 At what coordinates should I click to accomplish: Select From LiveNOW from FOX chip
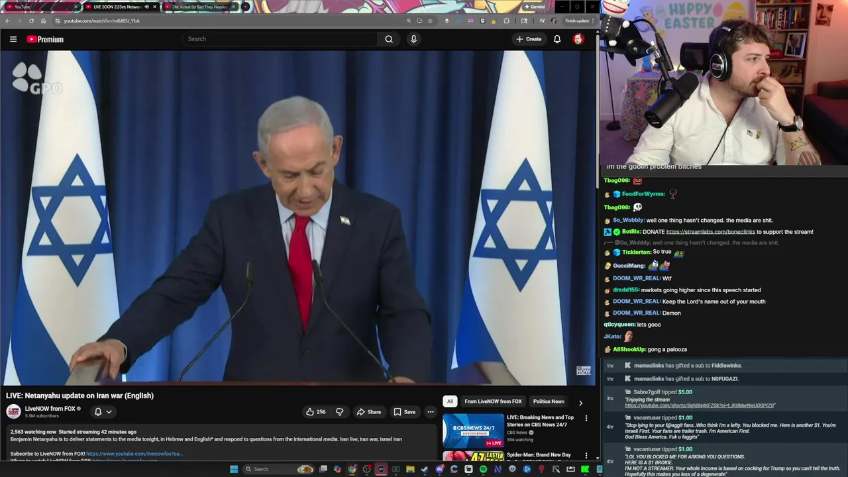pos(493,401)
